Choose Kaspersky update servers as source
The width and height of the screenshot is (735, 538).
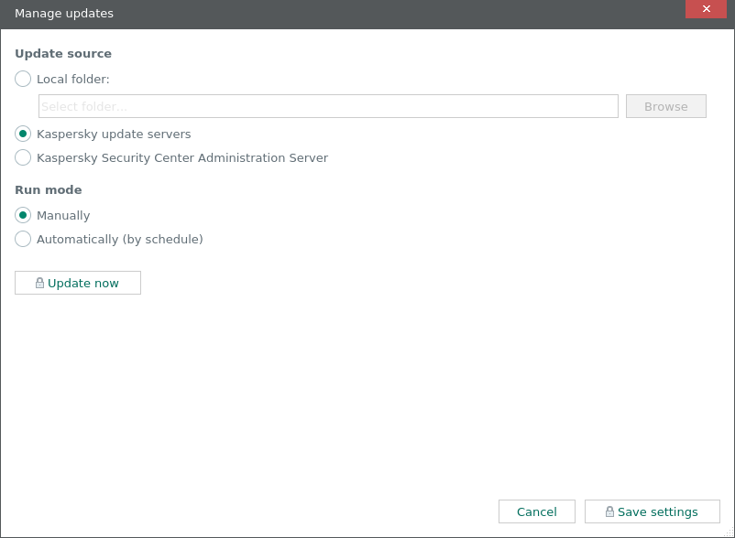pos(23,134)
